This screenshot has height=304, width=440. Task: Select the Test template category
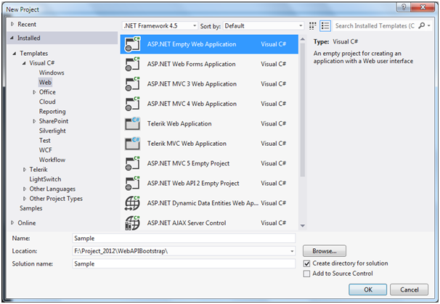click(x=45, y=141)
